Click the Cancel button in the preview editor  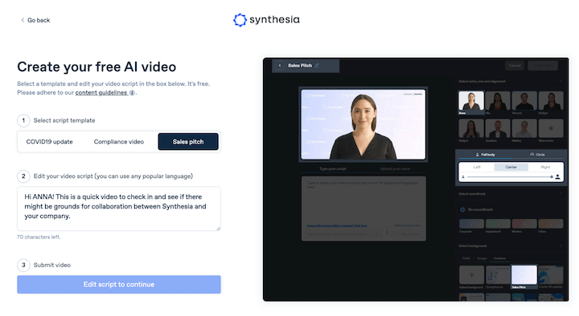(x=515, y=66)
